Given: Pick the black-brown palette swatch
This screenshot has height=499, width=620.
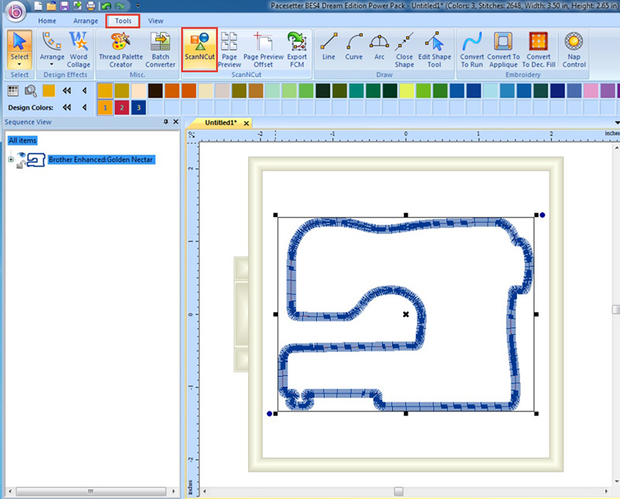Looking at the screenshot, I should pos(156,91).
